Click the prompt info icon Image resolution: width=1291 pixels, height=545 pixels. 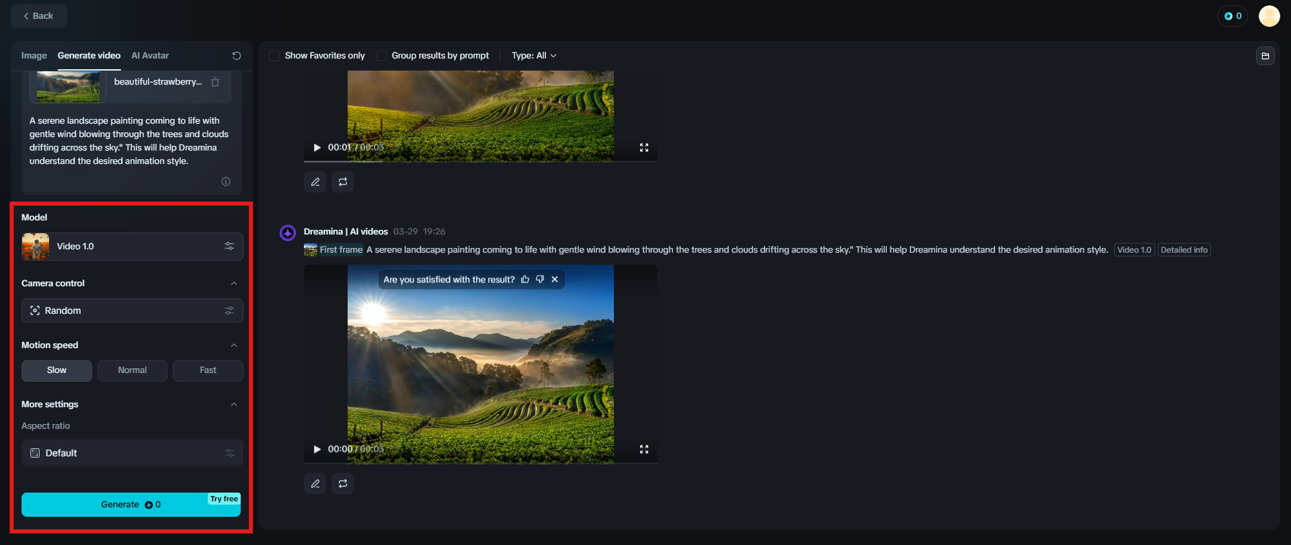pos(226,181)
